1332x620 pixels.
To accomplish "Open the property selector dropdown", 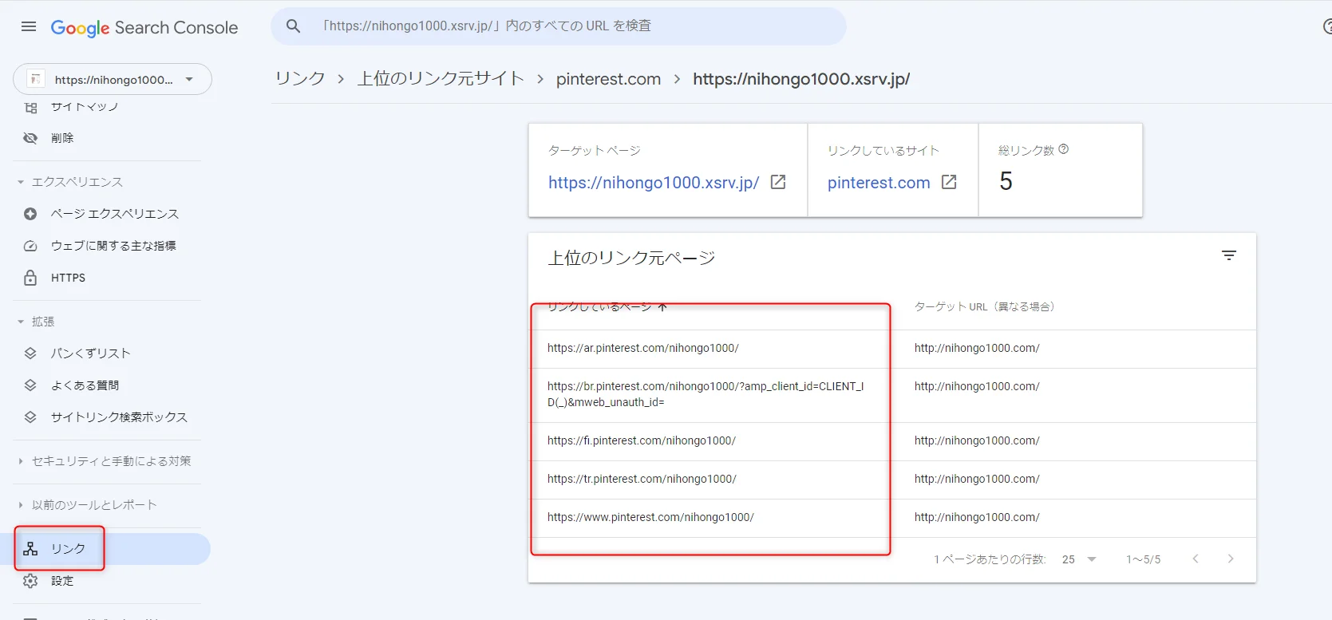I will pyautogui.click(x=113, y=79).
